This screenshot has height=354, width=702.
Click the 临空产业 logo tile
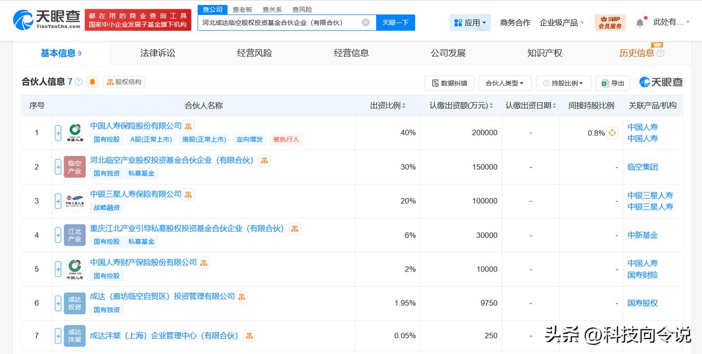pyautogui.click(x=75, y=167)
